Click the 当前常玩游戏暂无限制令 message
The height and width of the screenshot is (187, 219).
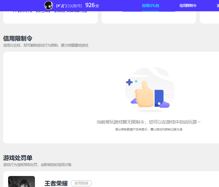click(x=148, y=122)
